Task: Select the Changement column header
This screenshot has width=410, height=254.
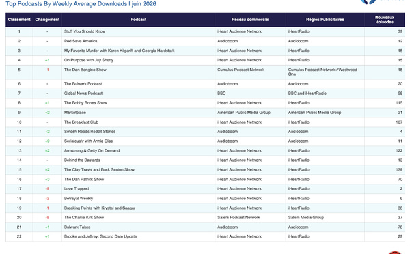Action: (x=47, y=20)
